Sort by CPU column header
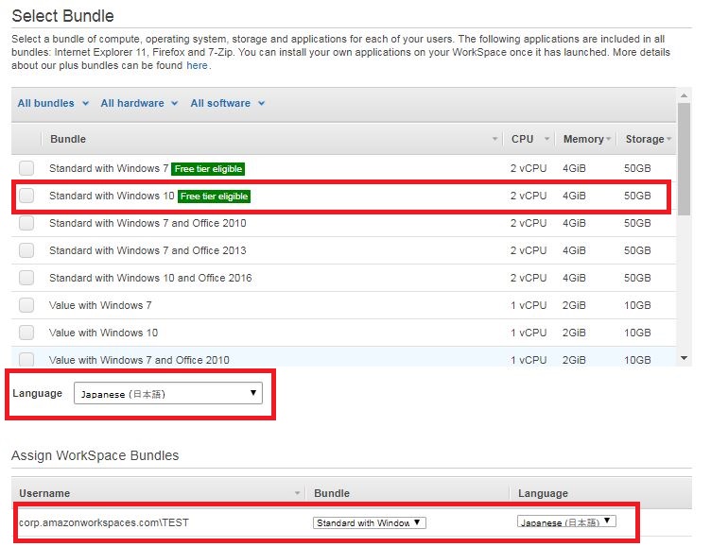711x547 pixels. tap(529, 139)
